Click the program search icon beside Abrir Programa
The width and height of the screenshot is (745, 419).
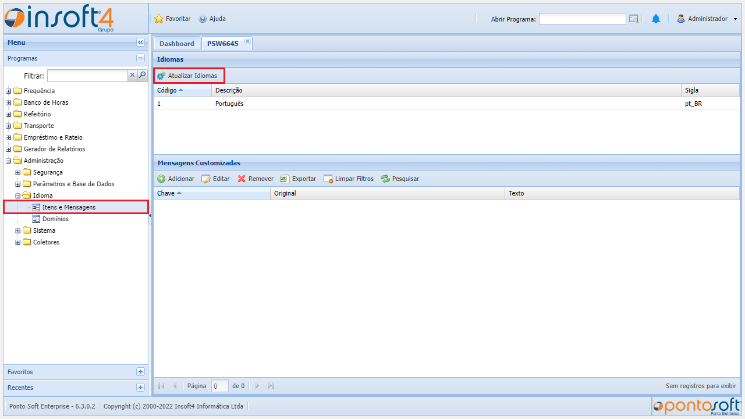pos(634,19)
